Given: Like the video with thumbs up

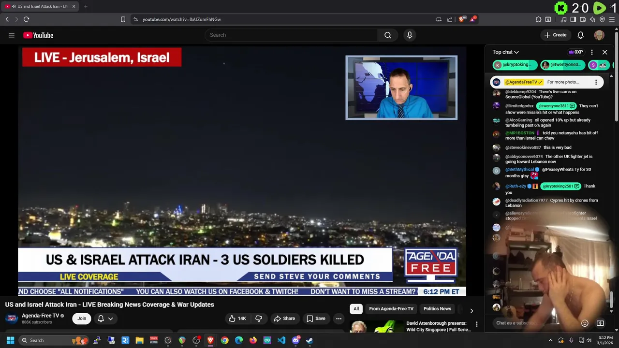Looking at the screenshot, I should pyautogui.click(x=238, y=319).
